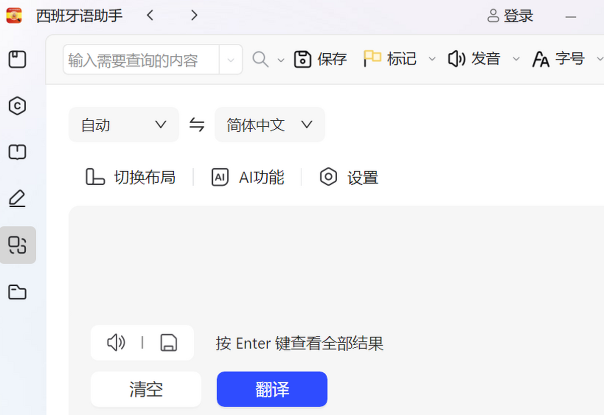Open the 简体中文 target language dropdown
Screen dimensions: 604x415
270,125
